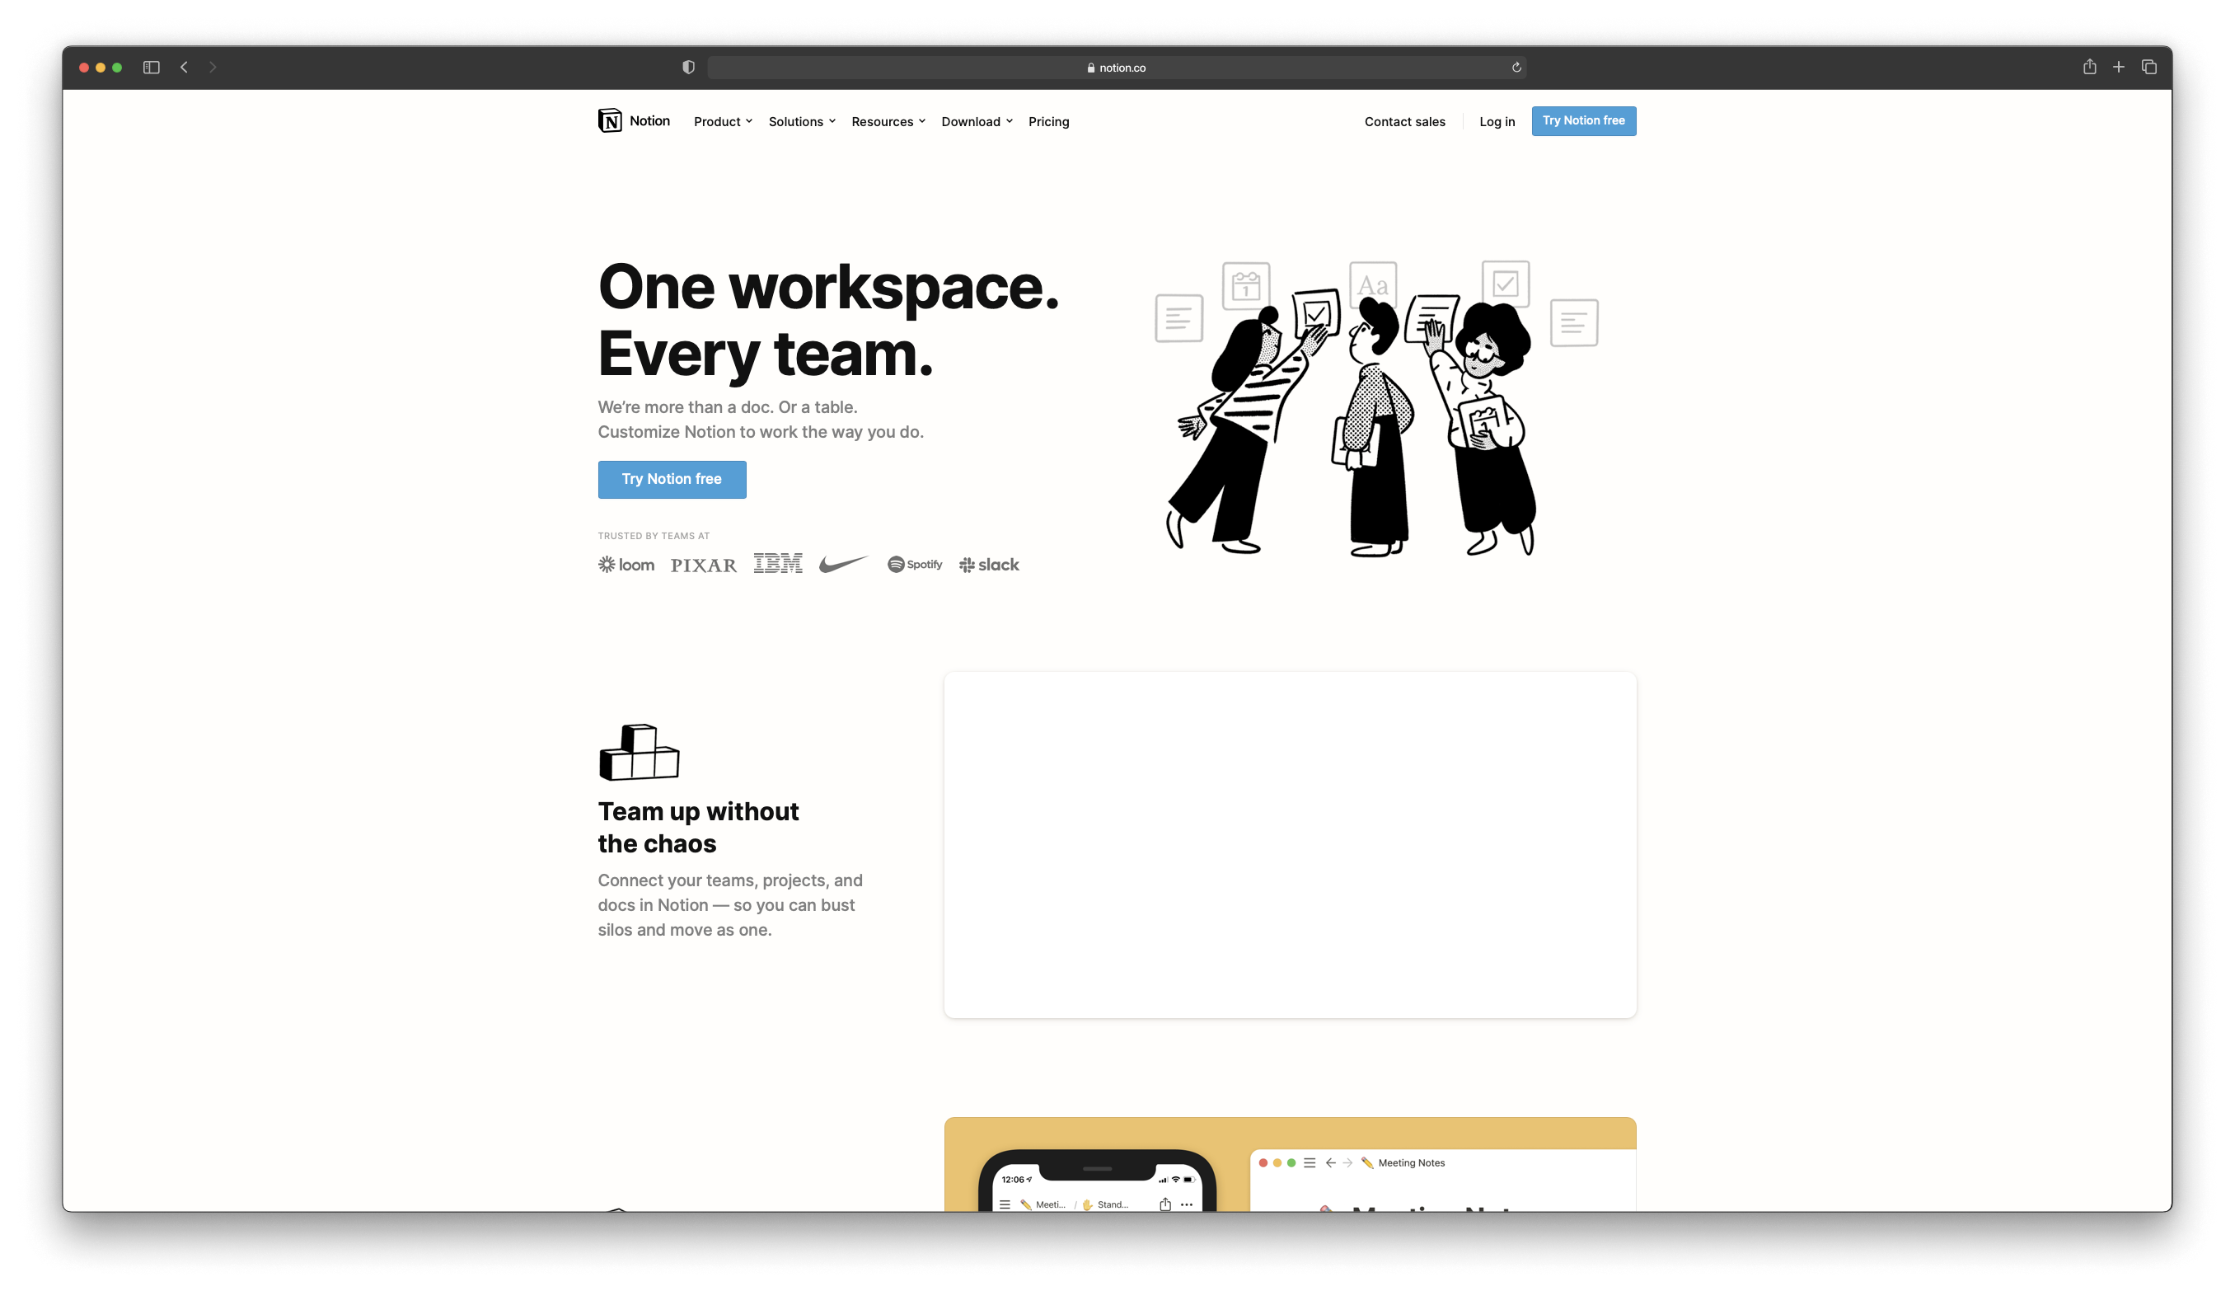
Task: Click the lock icon in address bar
Action: (1091, 68)
